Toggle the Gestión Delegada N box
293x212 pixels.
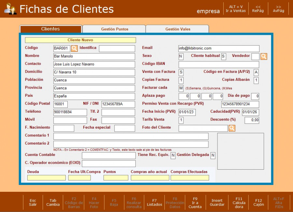pos(213,156)
